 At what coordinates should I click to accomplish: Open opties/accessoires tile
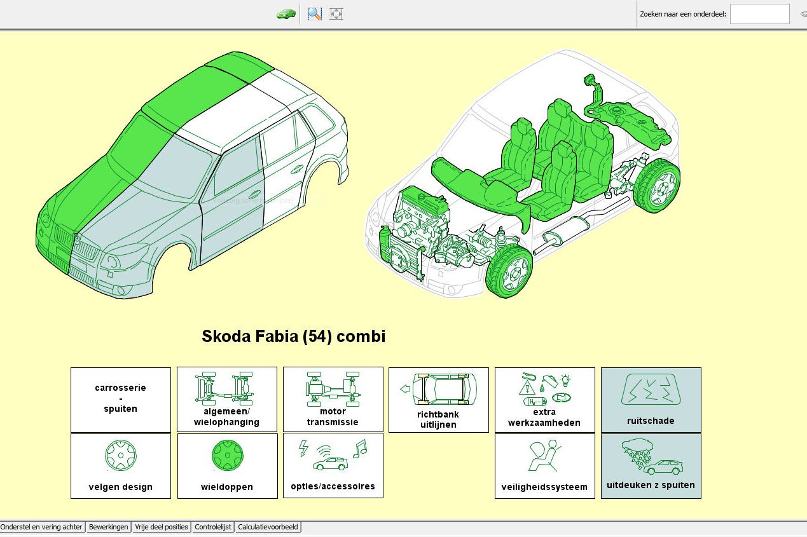point(333,466)
